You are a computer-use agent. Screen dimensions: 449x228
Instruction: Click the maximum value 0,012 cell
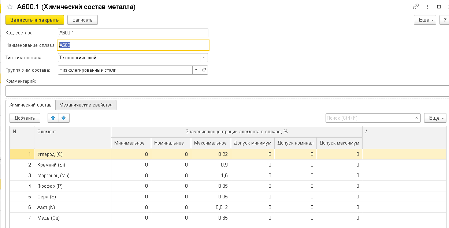tap(211, 207)
